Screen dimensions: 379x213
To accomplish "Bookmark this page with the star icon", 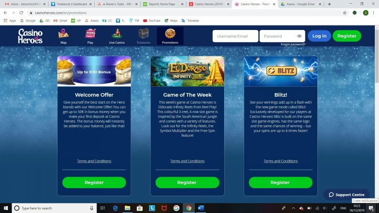I will pos(344,13).
